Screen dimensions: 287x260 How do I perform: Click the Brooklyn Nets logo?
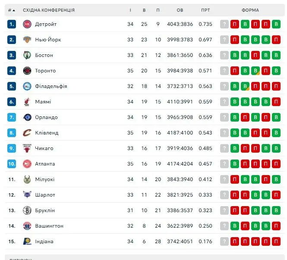pyautogui.click(x=27, y=210)
